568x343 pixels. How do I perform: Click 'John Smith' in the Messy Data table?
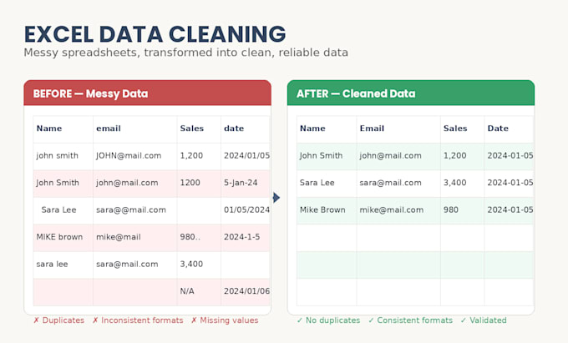click(58, 183)
